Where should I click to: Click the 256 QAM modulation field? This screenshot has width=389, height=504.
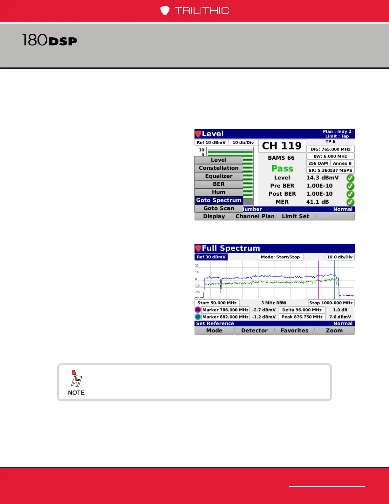[x=318, y=163]
